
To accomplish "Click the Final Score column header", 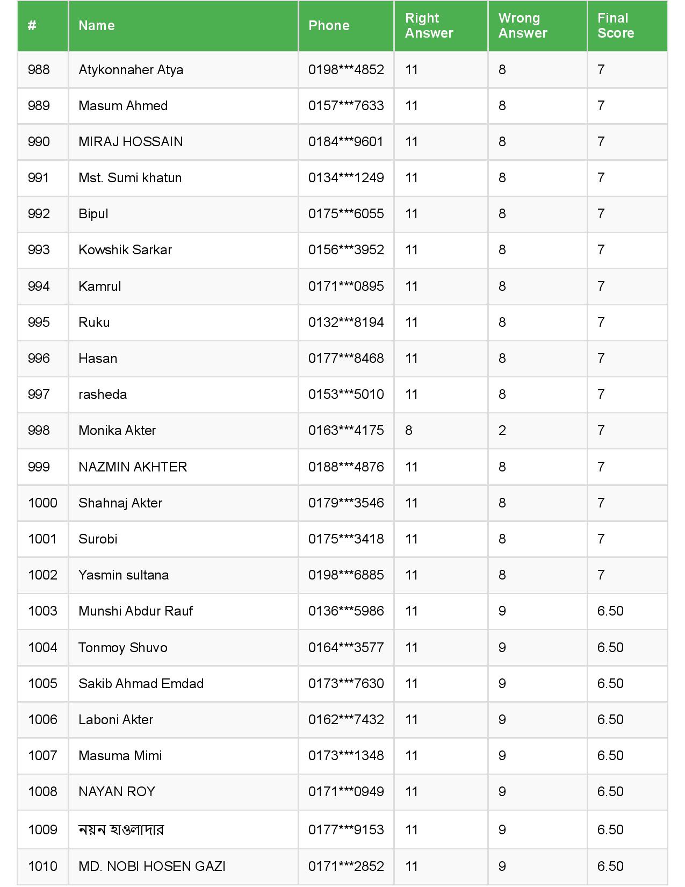I will coord(615,26).
